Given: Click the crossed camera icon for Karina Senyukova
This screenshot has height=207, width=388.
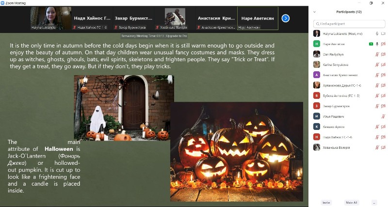Looking at the screenshot, I should (383, 65).
